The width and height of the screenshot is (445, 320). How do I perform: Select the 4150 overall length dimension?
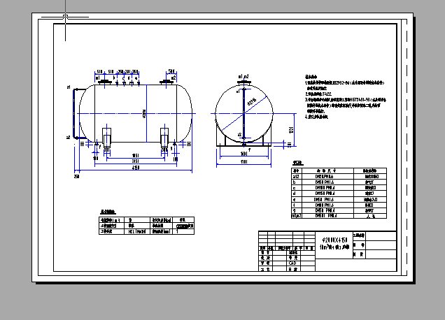(x=136, y=168)
